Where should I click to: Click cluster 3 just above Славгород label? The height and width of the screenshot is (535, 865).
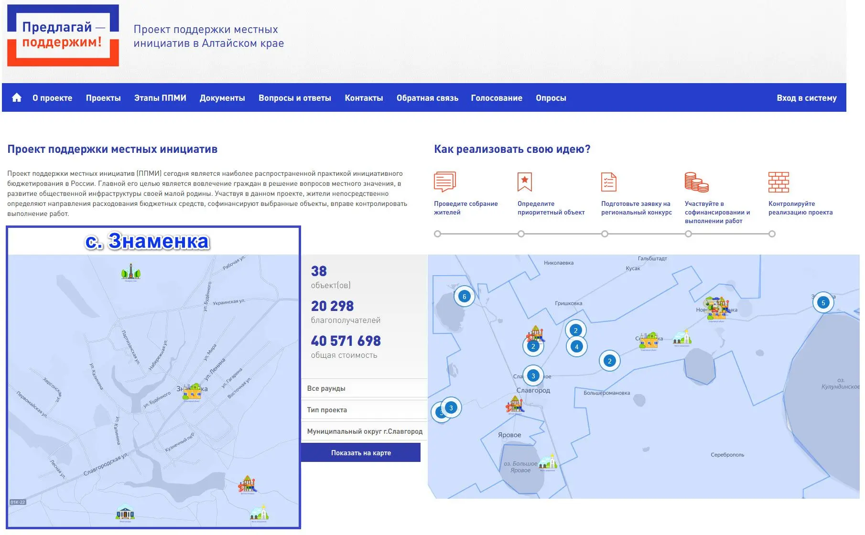click(x=533, y=376)
